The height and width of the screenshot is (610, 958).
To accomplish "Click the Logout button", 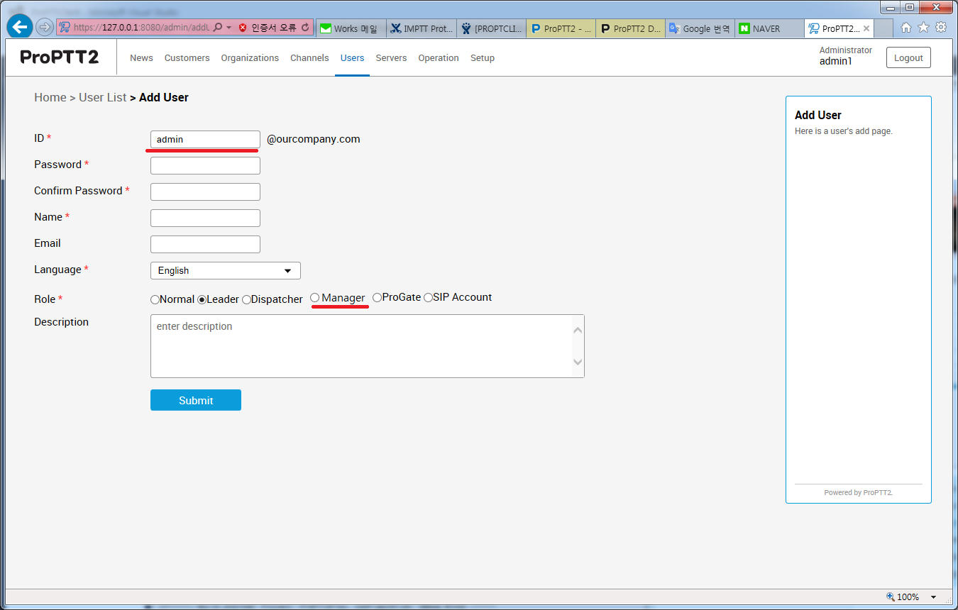I will [x=908, y=58].
